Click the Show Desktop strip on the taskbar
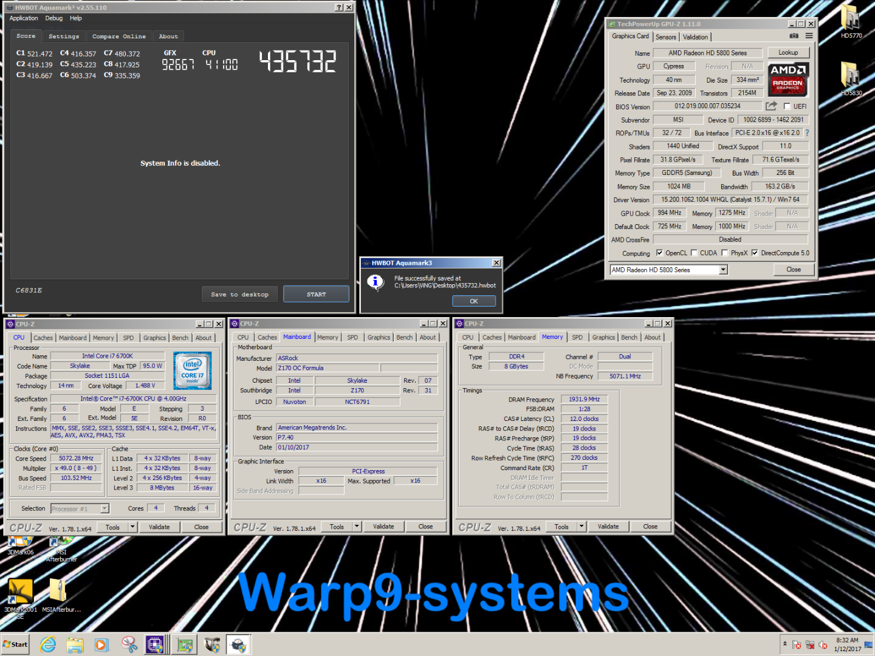 870,644
